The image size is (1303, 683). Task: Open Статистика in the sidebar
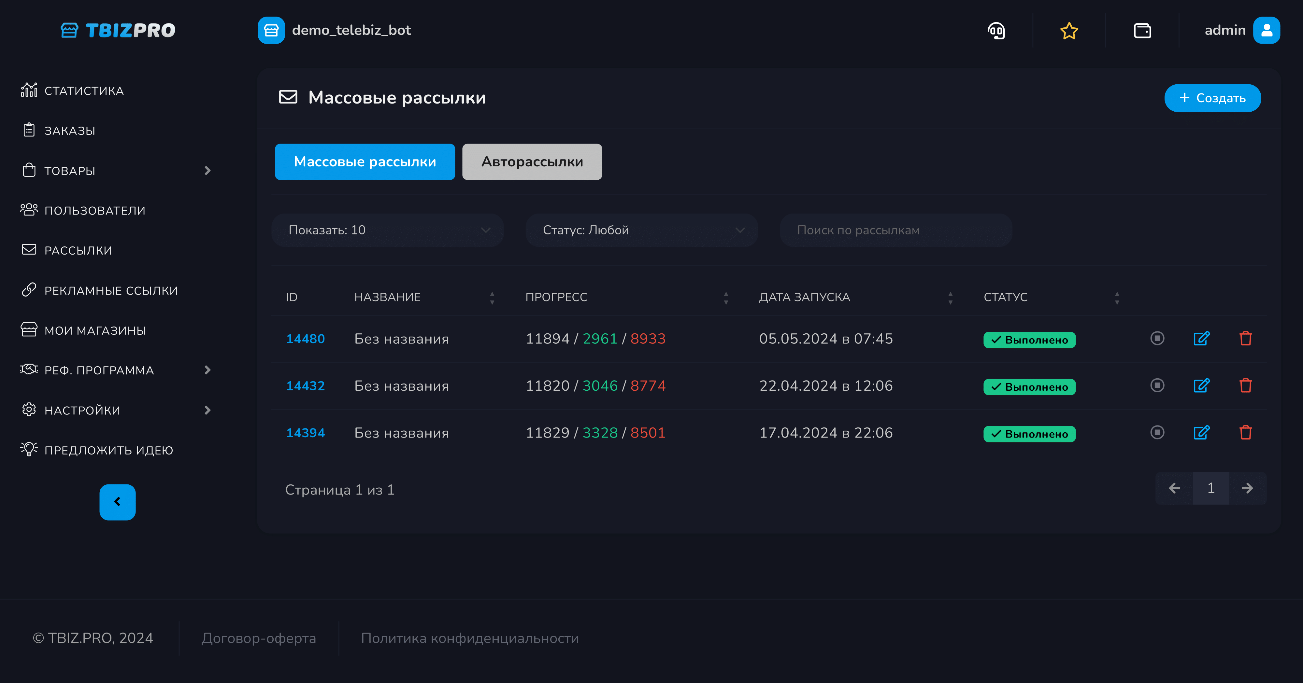click(x=84, y=91)
